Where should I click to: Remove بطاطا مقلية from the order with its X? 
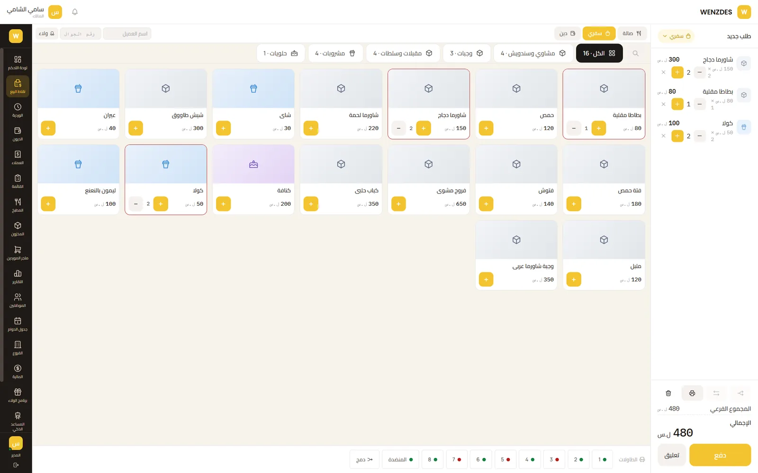[x=663, y=104]
